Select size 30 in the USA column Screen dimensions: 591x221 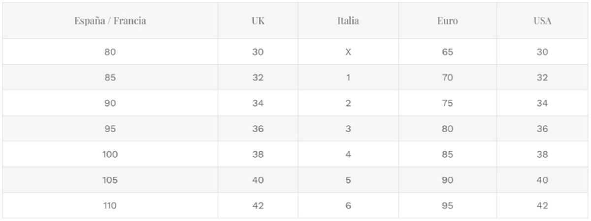(x=542, y=52)
